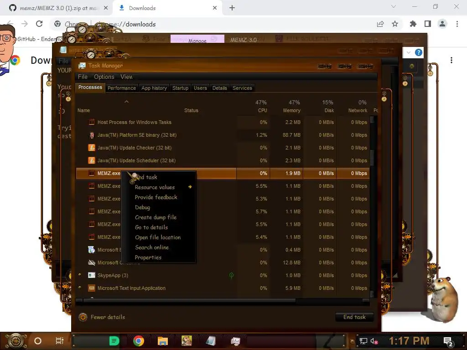Click the Microsoft Text Input Application icon

pyautogui.click(x=91, y=288)
